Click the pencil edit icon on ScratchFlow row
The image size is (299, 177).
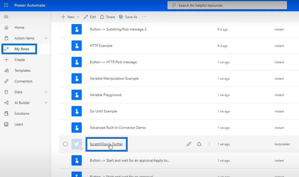pyautogui.click(x=189, y=144)
